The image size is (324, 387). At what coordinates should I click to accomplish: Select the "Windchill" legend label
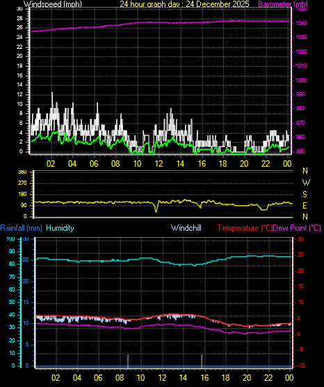(x=186, y=228)
